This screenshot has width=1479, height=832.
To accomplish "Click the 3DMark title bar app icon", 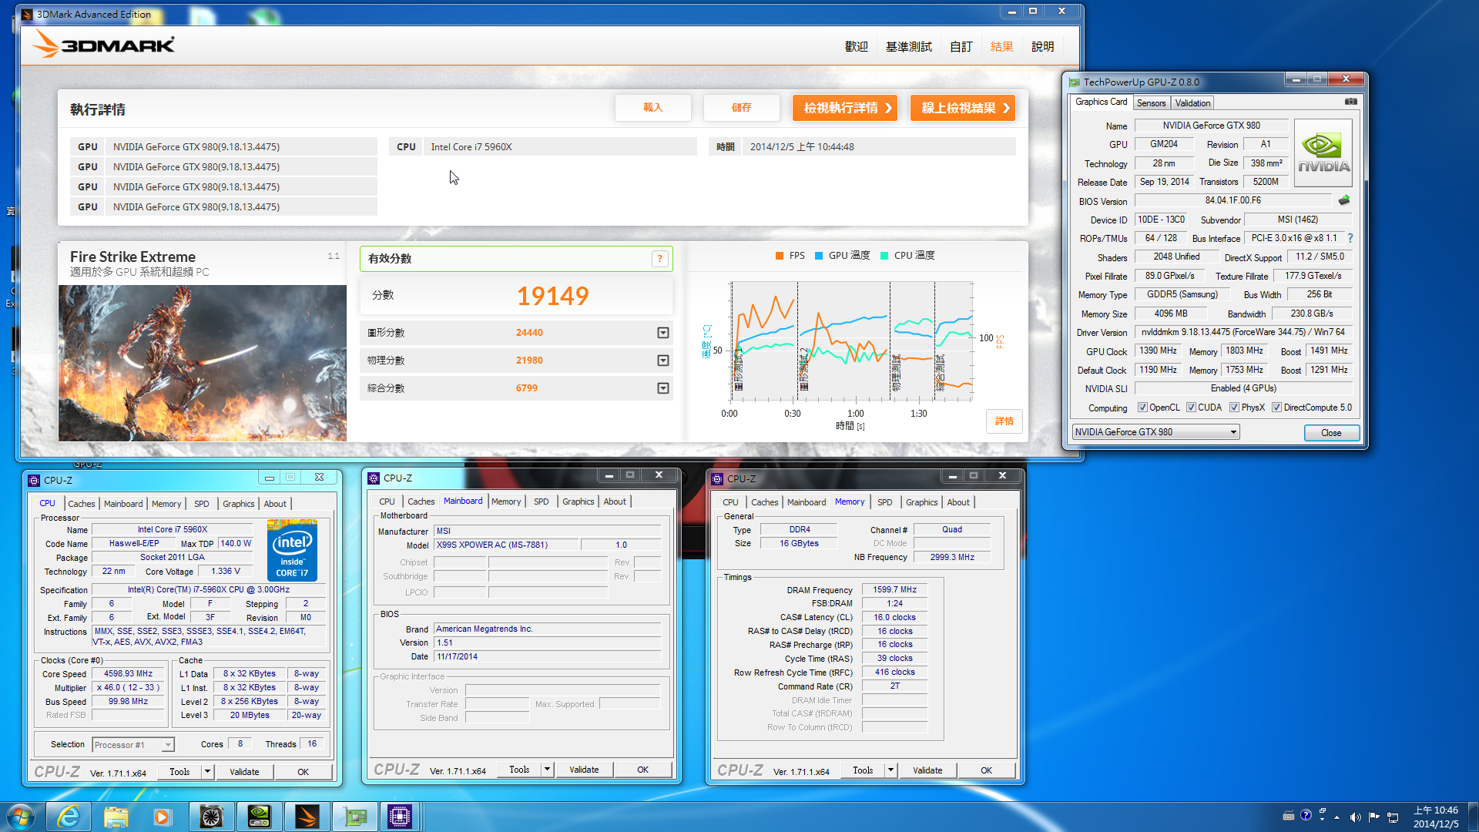I will [27, 15].
